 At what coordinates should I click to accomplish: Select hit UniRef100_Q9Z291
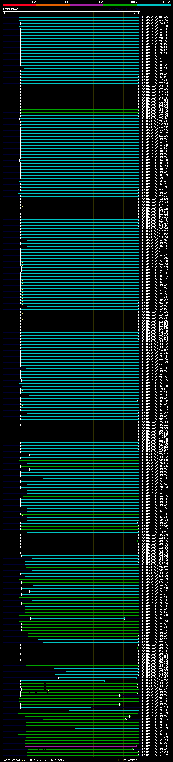[x=155, y=728]
